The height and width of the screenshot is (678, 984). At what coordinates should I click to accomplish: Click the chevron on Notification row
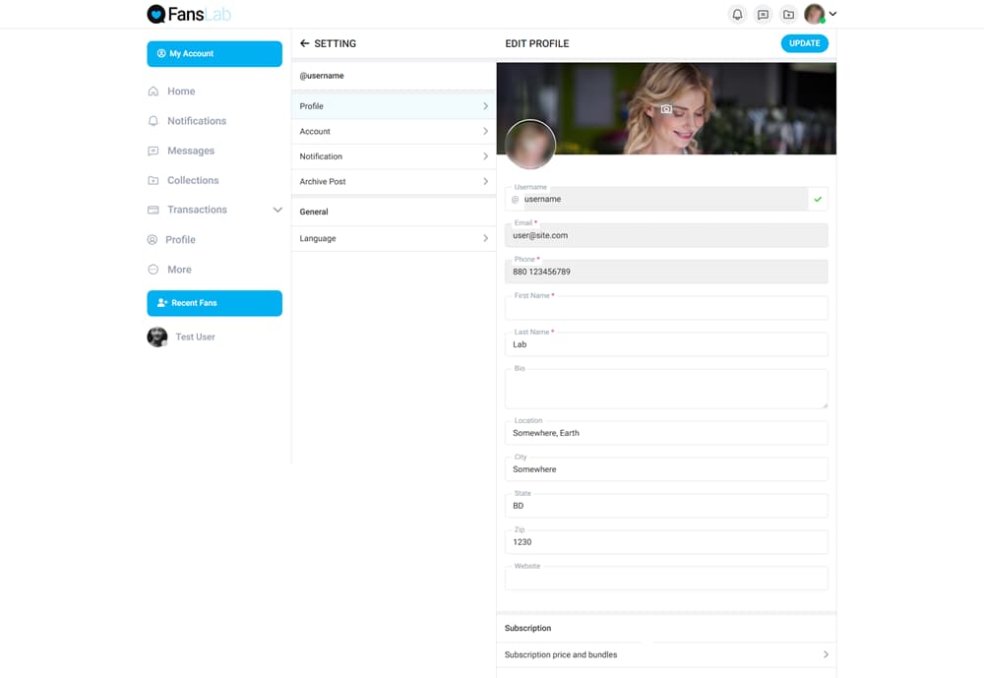point(485,156)
